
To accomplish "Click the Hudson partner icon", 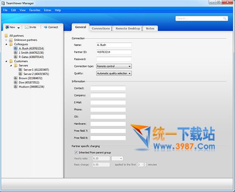I will pos(16,86).
